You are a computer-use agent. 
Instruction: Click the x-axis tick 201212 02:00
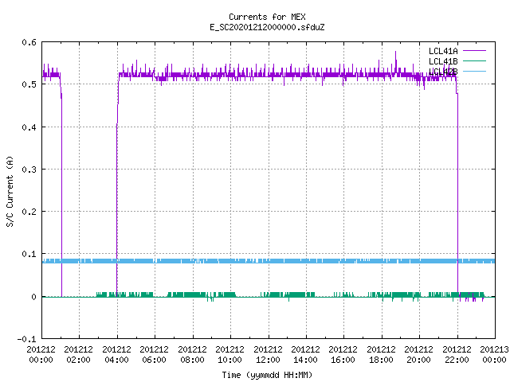click(78, 354)
